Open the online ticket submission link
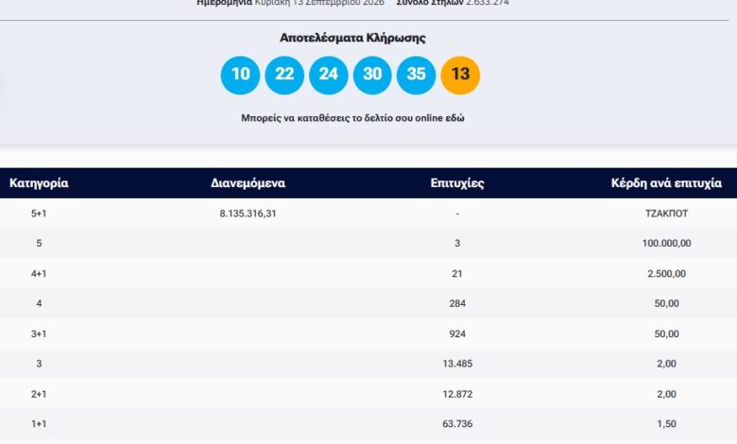This screenshot has height=444, width=737. click(x=352, y=118)
